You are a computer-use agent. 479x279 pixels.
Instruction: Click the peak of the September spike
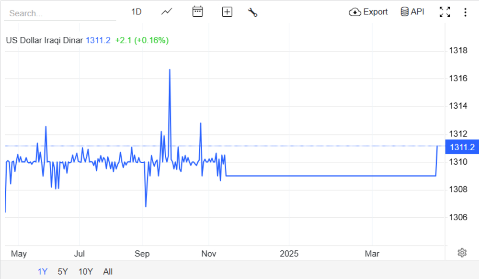click(170, 70)
